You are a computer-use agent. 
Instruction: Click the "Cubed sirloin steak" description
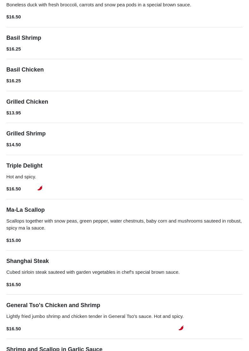pos(93,272)
